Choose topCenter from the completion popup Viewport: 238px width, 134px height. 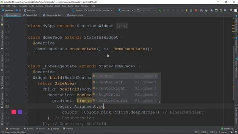click(x=125, y=94)
